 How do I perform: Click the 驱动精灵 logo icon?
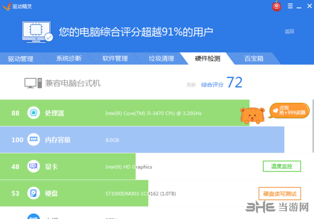pyautogui.click(x=6, y=6)
